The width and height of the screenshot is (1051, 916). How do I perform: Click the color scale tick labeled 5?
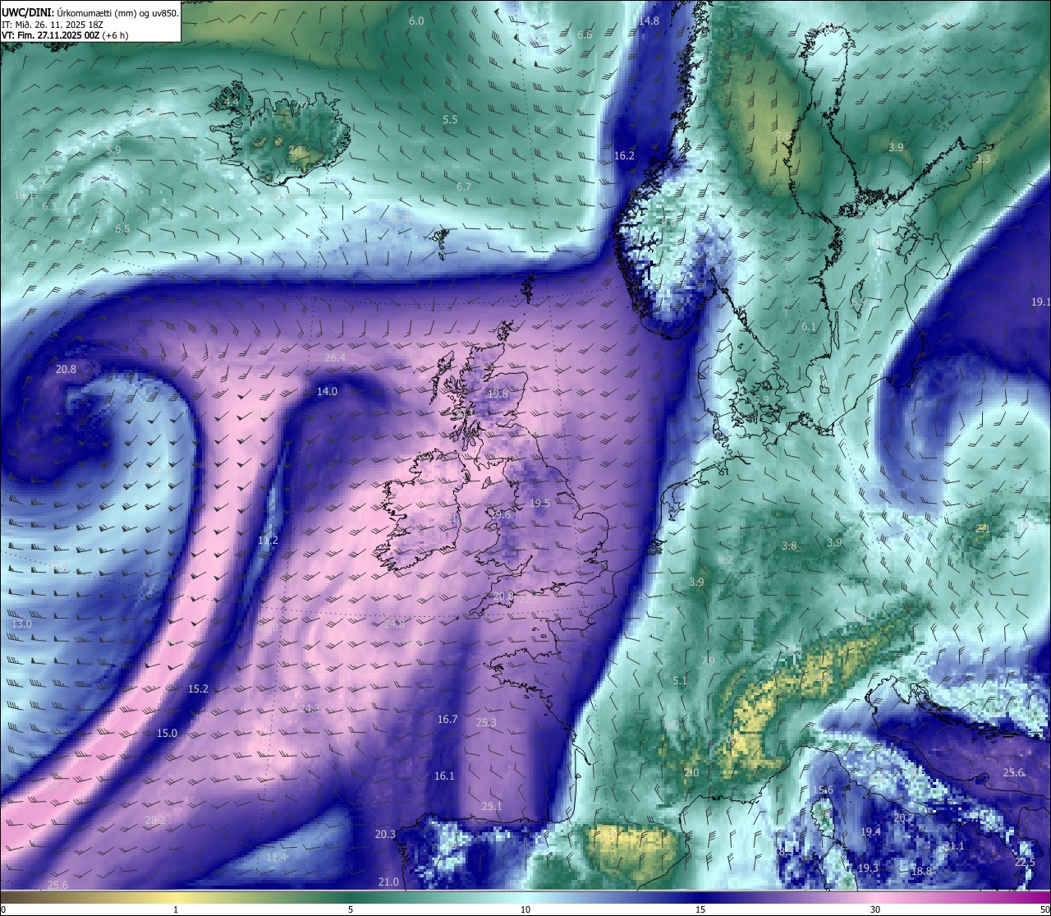351,909
